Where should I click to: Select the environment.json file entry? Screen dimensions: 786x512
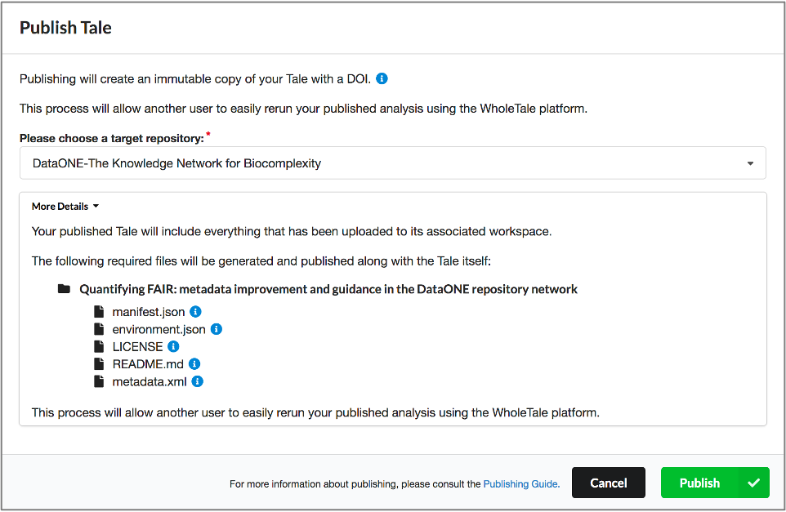[159, 329]
